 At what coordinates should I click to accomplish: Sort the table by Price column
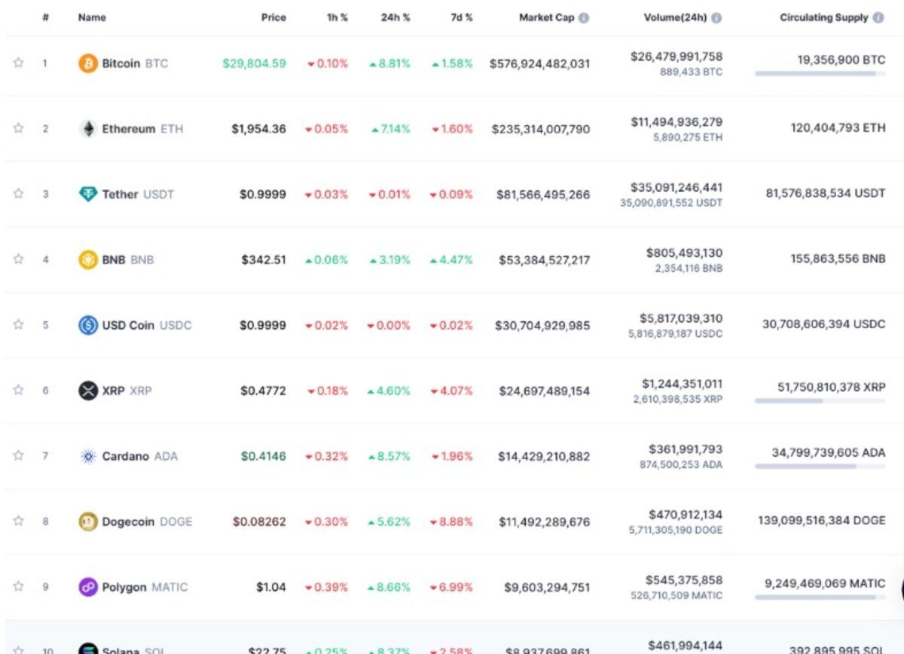(273, 17)
